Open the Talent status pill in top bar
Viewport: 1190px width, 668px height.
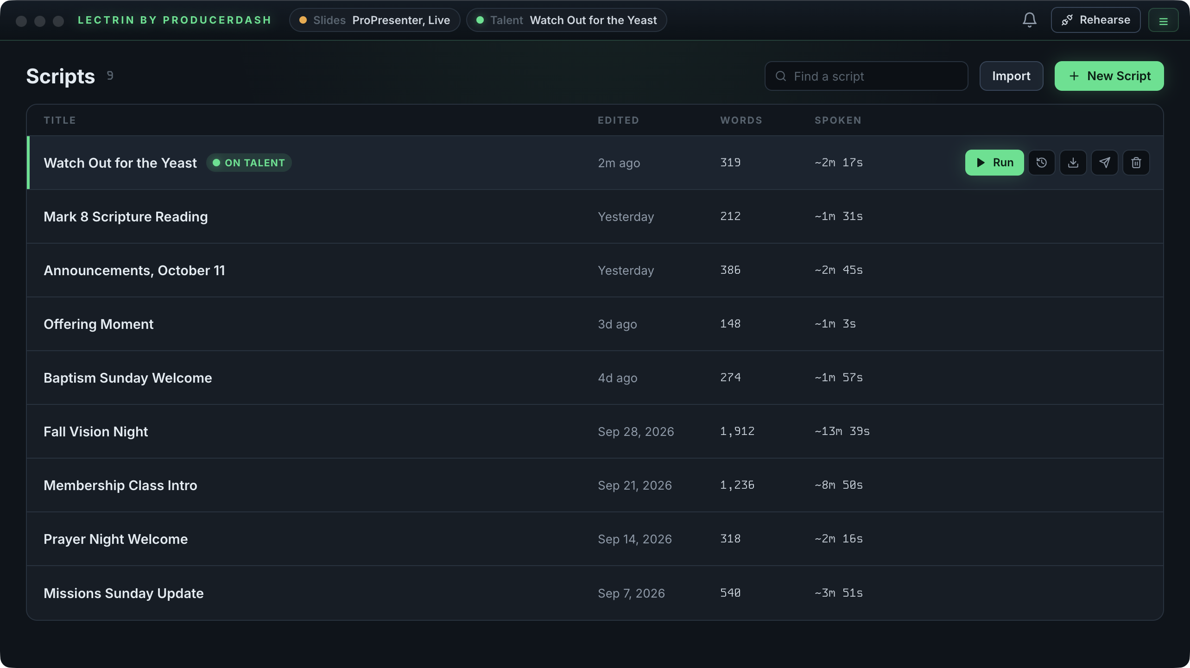coord(566,20)
